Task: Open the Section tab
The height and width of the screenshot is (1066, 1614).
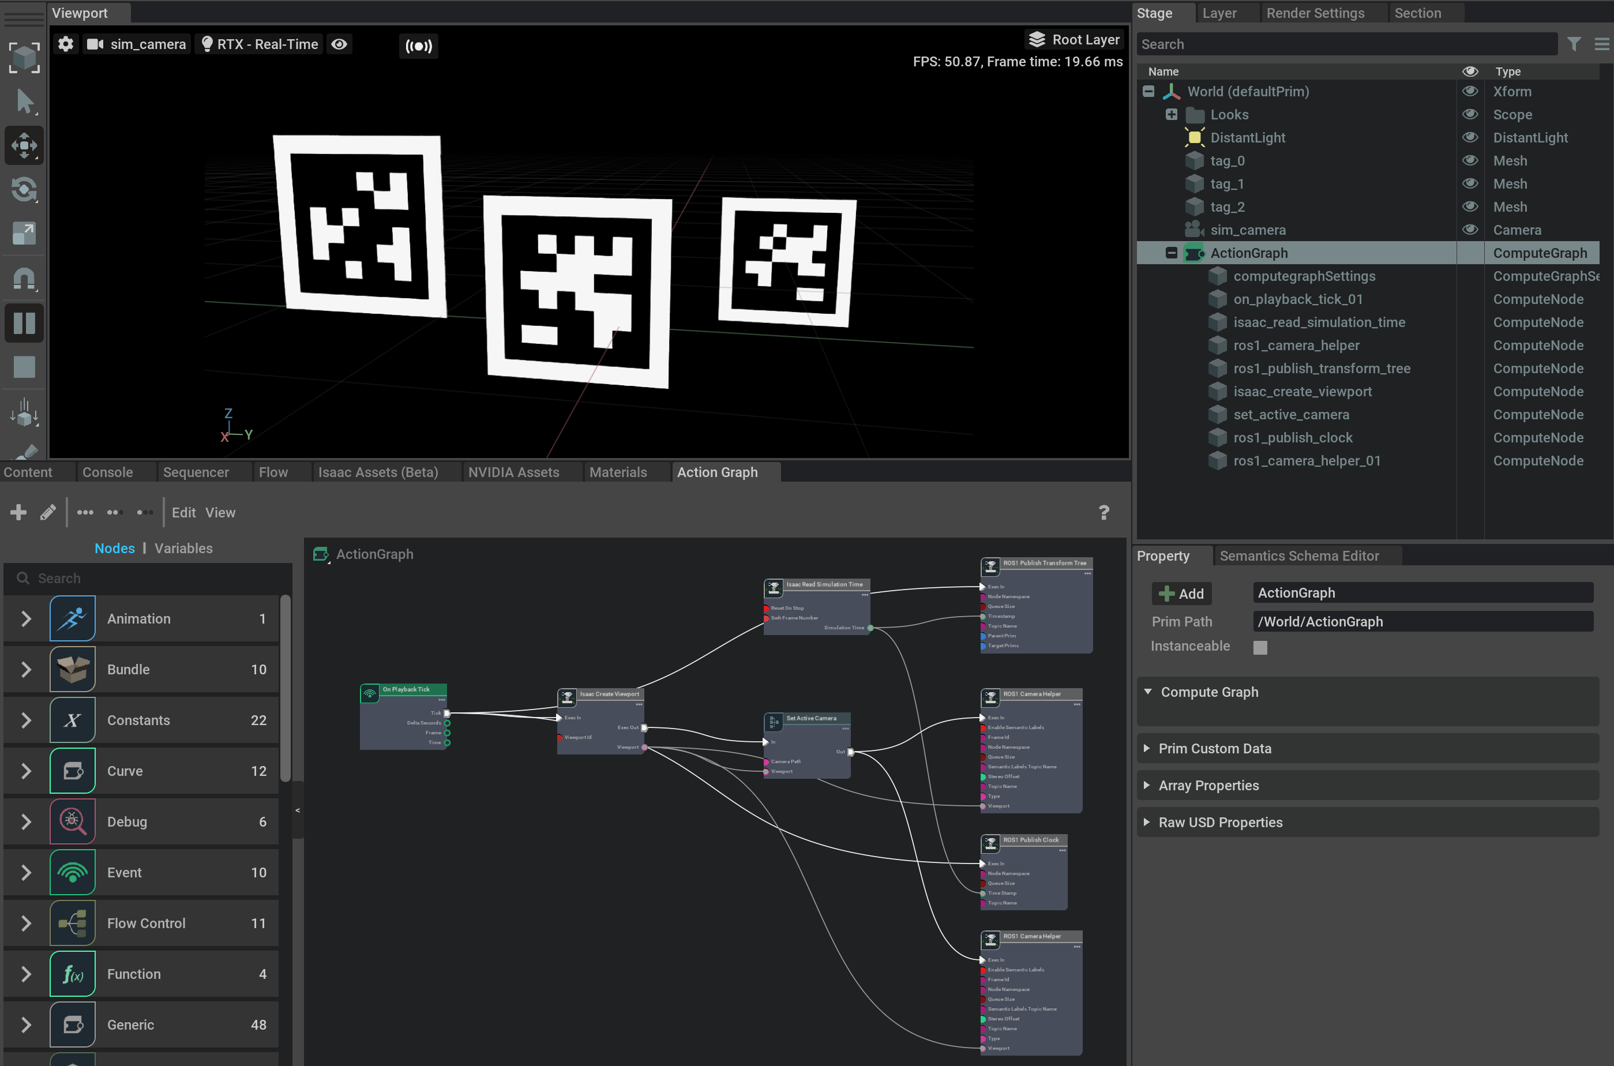Action: pyautogui.click(x=1417, y=13)
